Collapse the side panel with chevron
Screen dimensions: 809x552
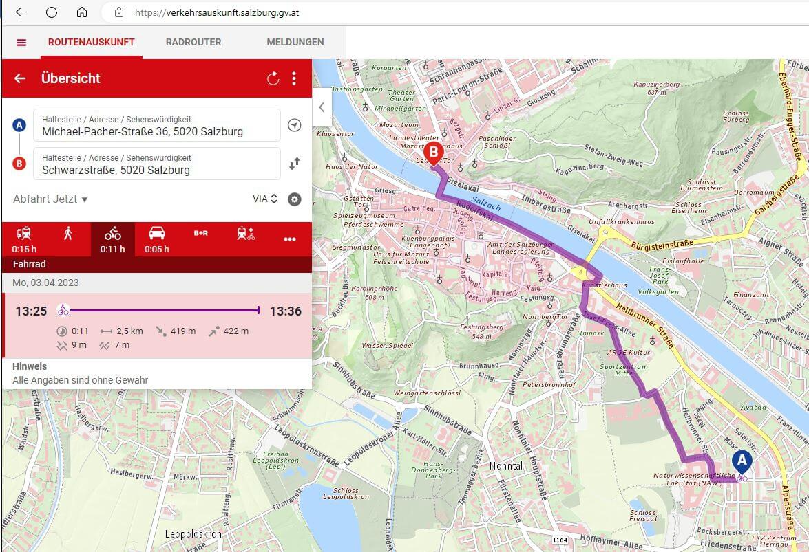(x=322, y=107)
